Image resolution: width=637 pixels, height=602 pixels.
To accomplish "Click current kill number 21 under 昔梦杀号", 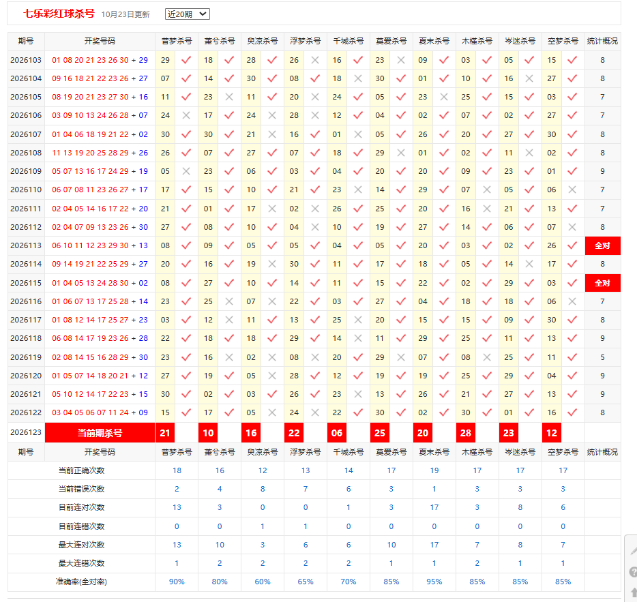I will (x=165, y=433).
